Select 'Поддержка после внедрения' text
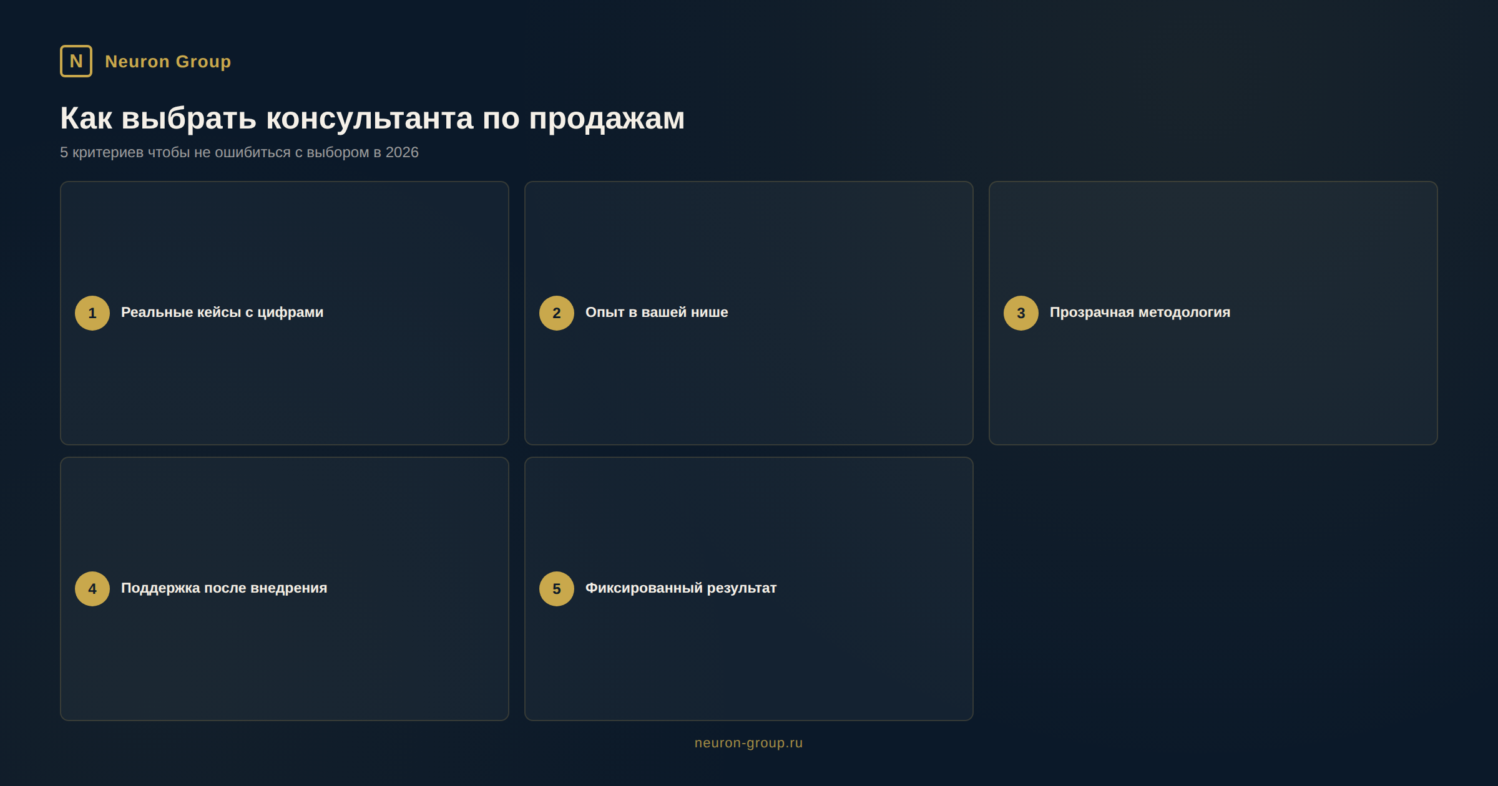This screenshot has width=1498, height=786. coord(224,588)
